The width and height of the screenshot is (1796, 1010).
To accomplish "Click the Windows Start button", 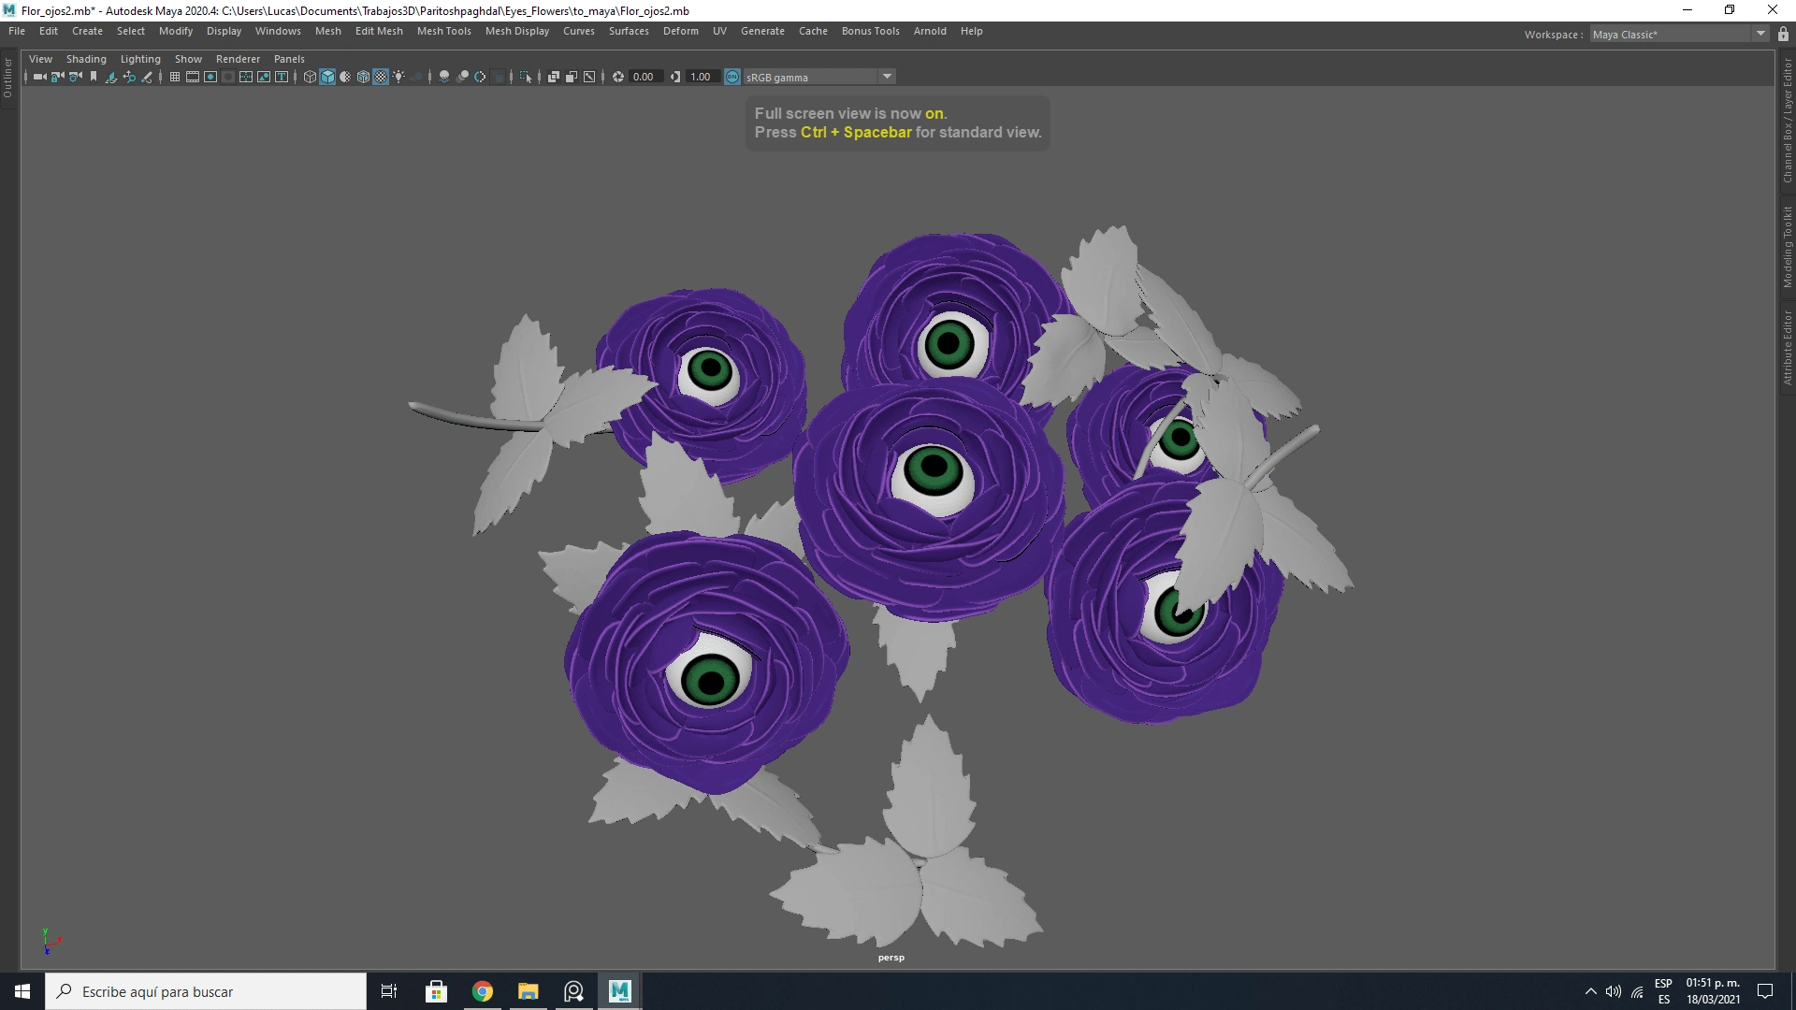I will click(x=22, y=991).
